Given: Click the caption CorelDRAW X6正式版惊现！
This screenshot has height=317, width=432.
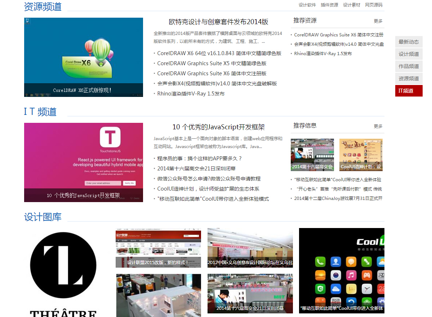Looking at the screenshot, I should point(82,90).
